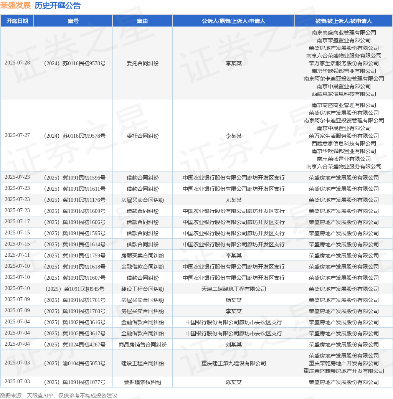Click plaintiff 重庆建工第九建设有限公司

(234, 363)
